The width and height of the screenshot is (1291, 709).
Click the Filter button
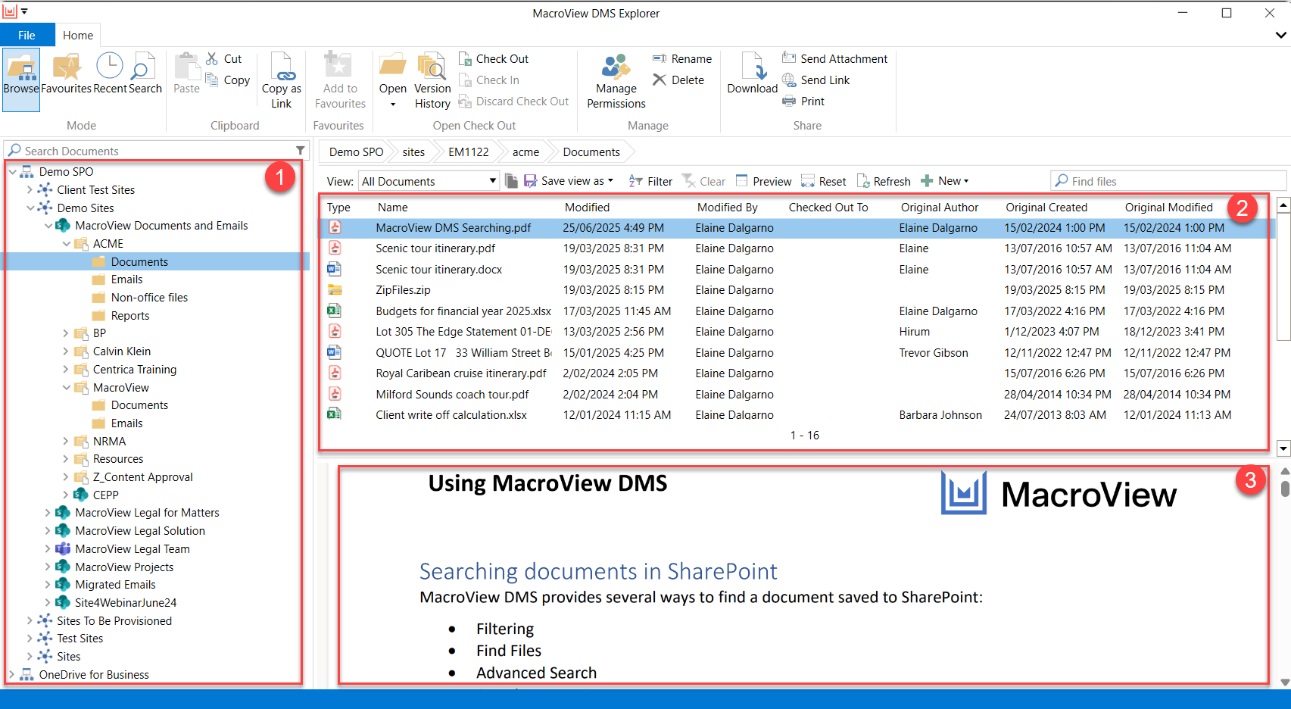click(x=650, y=181)
